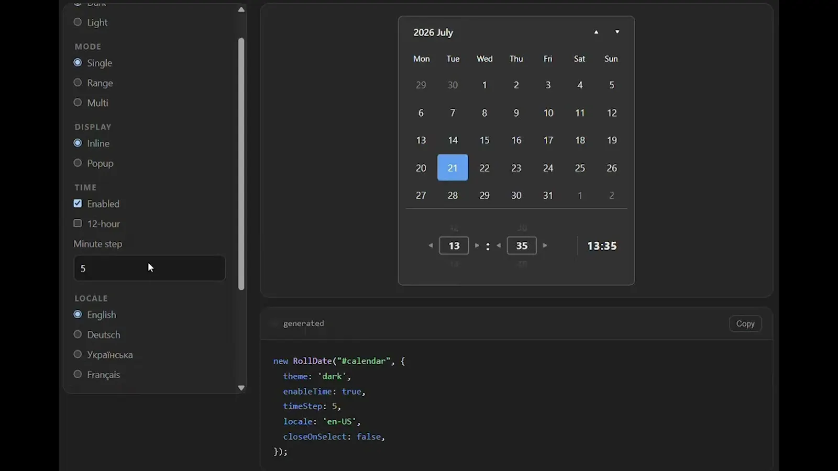Decrease the minutes with left arrow
The height and width of the screenshot is (471, 838).
[499, 245]
